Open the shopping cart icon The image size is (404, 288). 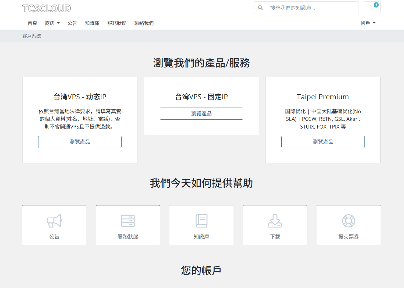372,8
